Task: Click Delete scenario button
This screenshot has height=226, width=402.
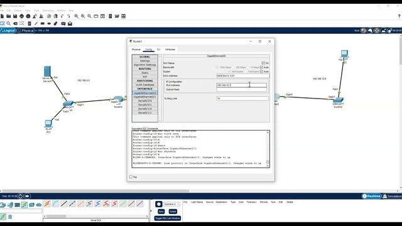Action: (x=173, y=212)
